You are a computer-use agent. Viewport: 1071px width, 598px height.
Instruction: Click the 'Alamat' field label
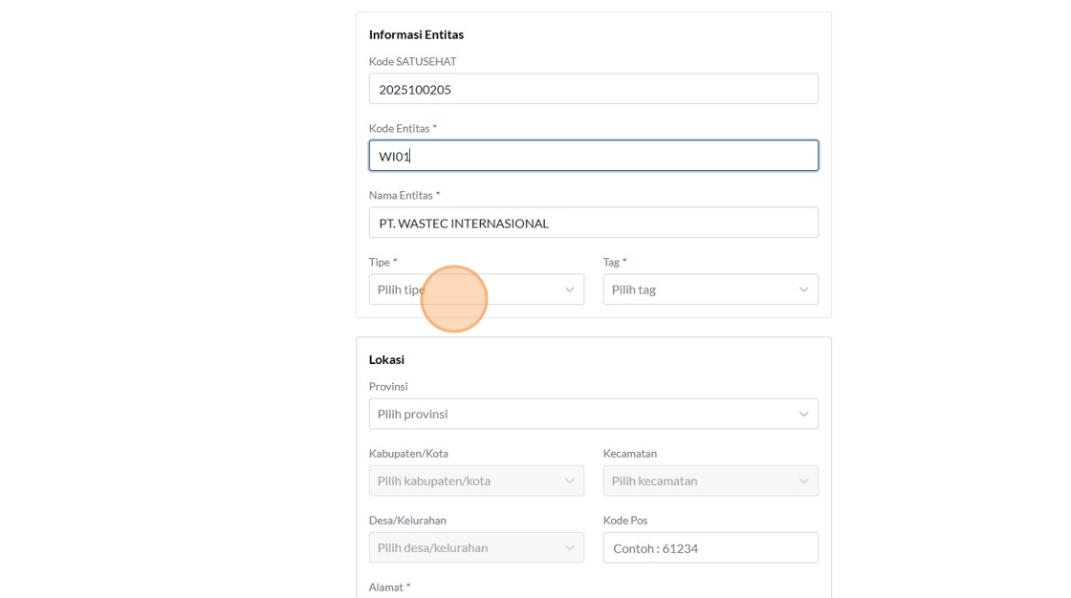pyautogui.click(x=386, y=587)
